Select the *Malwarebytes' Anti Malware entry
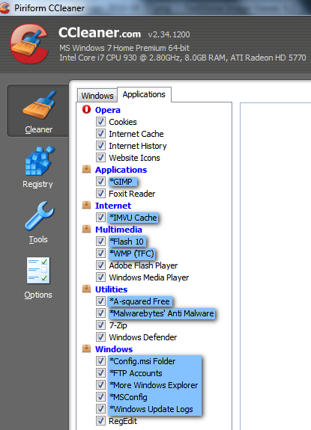 [162, 313]
